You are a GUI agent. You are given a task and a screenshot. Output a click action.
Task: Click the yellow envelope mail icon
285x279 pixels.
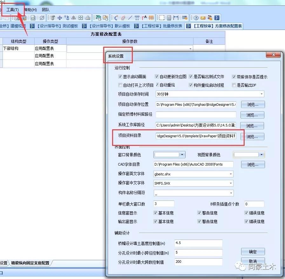click(203, 18)
